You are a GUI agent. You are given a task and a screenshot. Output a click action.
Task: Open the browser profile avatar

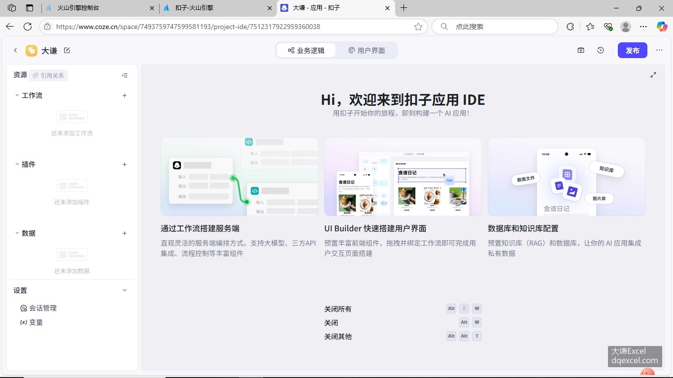[x=626, y=27]
